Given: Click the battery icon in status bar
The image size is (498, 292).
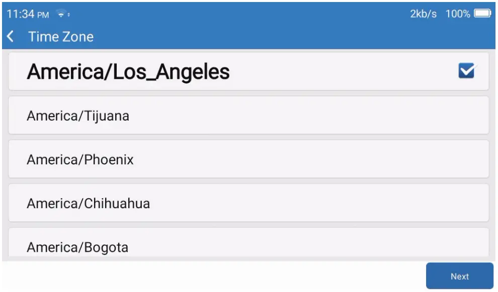Looking at the screenshot, I should tap(482, 14).
